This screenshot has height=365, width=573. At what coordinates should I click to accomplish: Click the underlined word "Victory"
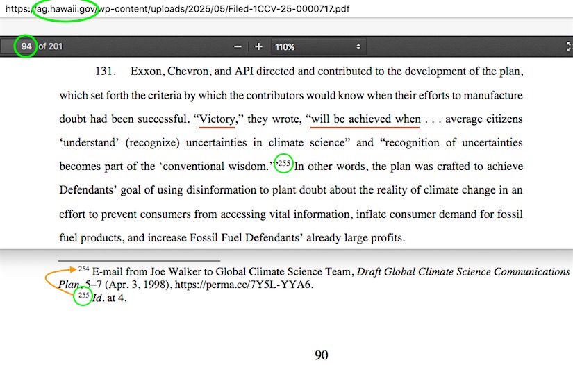217,119
